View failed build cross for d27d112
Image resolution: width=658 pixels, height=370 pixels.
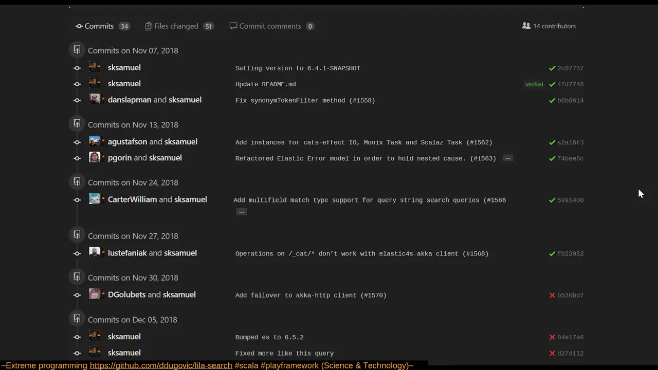[x=552, y=354]
